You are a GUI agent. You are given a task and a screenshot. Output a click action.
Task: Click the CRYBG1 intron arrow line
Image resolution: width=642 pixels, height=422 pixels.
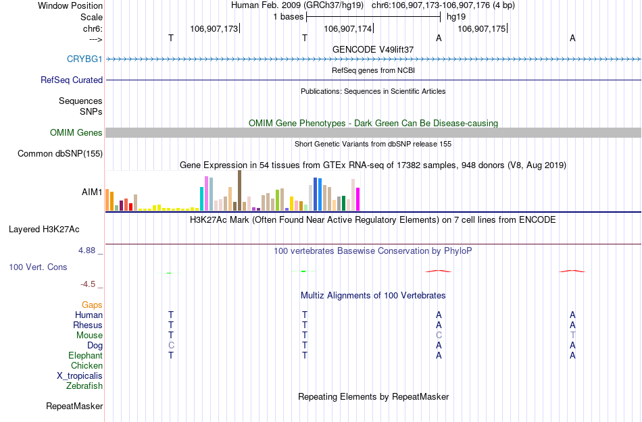[x=373, y=59]
